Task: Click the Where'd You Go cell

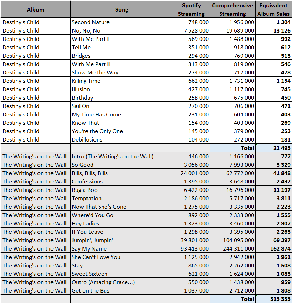Action: 122,215
